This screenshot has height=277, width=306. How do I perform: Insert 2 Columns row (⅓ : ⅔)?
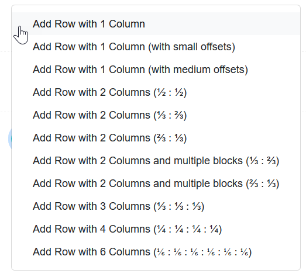(156, 115)
